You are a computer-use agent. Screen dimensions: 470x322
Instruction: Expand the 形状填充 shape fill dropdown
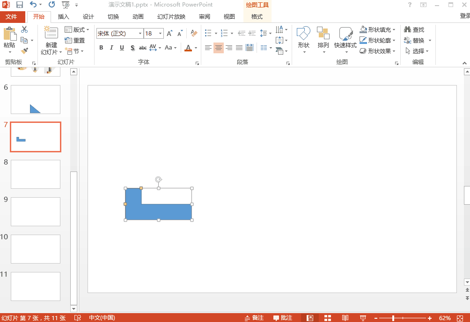(394, 29)
